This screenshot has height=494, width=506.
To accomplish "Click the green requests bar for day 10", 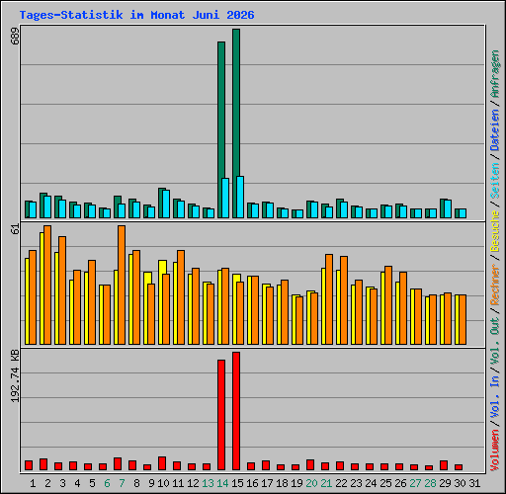I will (160, 203).
